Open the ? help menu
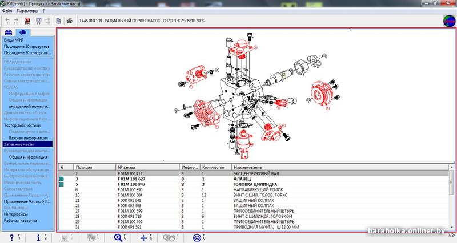The width and height of the screenshot is (457, 243). coord(44,11)
